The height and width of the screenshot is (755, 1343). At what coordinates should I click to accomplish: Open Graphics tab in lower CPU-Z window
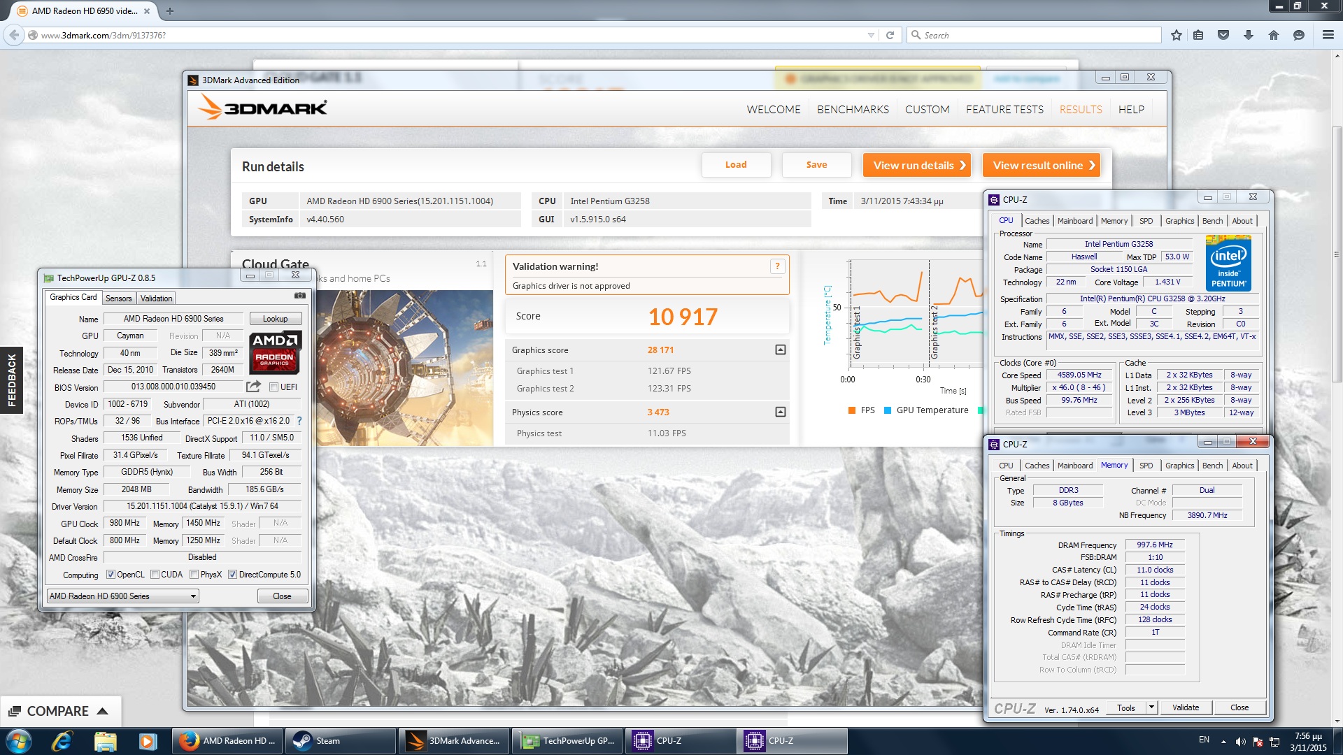tap(1179, 466)
